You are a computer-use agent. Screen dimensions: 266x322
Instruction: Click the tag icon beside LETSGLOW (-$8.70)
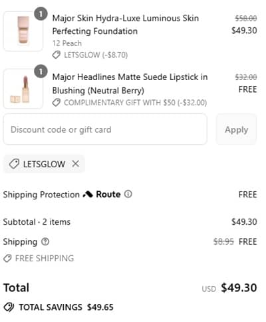coord(57,55)
